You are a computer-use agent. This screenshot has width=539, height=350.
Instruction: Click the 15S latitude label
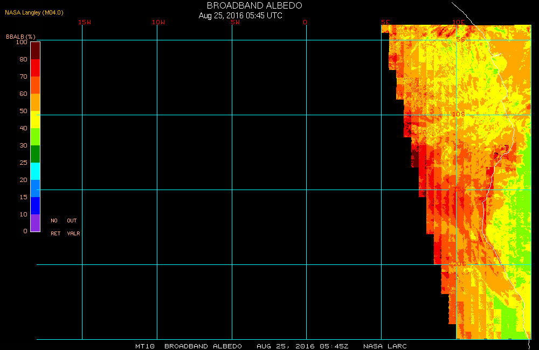pyautogui.click(x=459, y=189)
